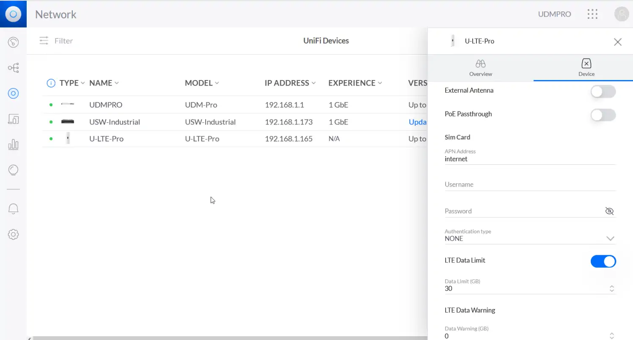Select the Device tab
The height and width of the screenshot is (340, 633).
click(586, 68)
